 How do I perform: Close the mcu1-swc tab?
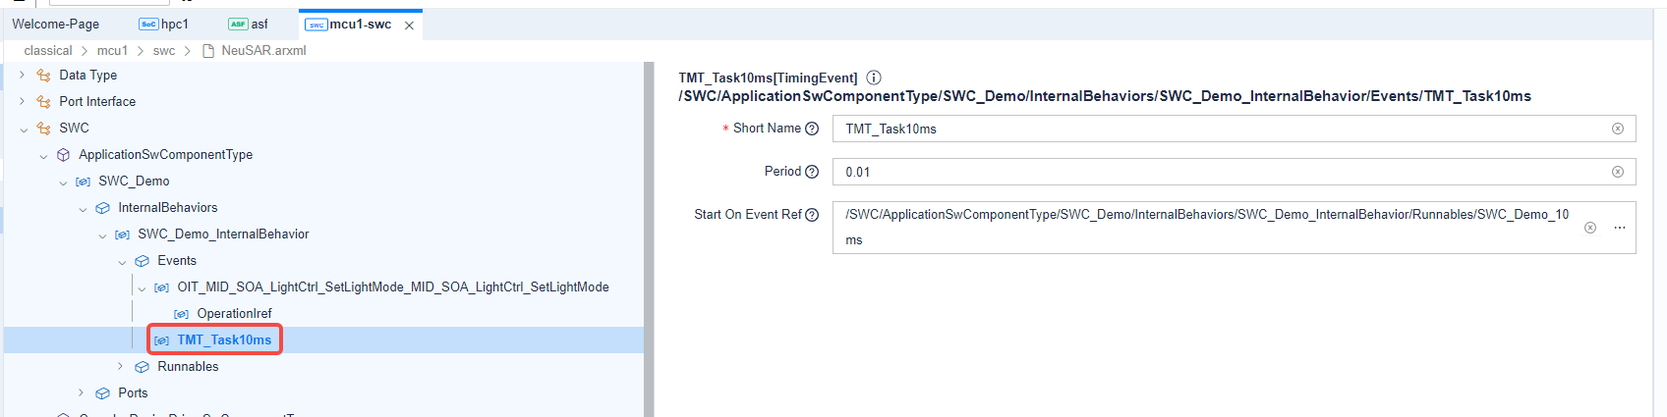click(x=410, y=26)
